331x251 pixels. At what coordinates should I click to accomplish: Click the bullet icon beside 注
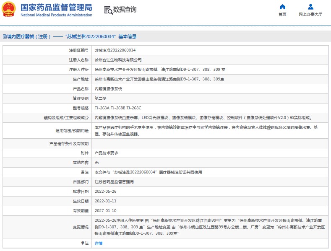coord(83,243)
